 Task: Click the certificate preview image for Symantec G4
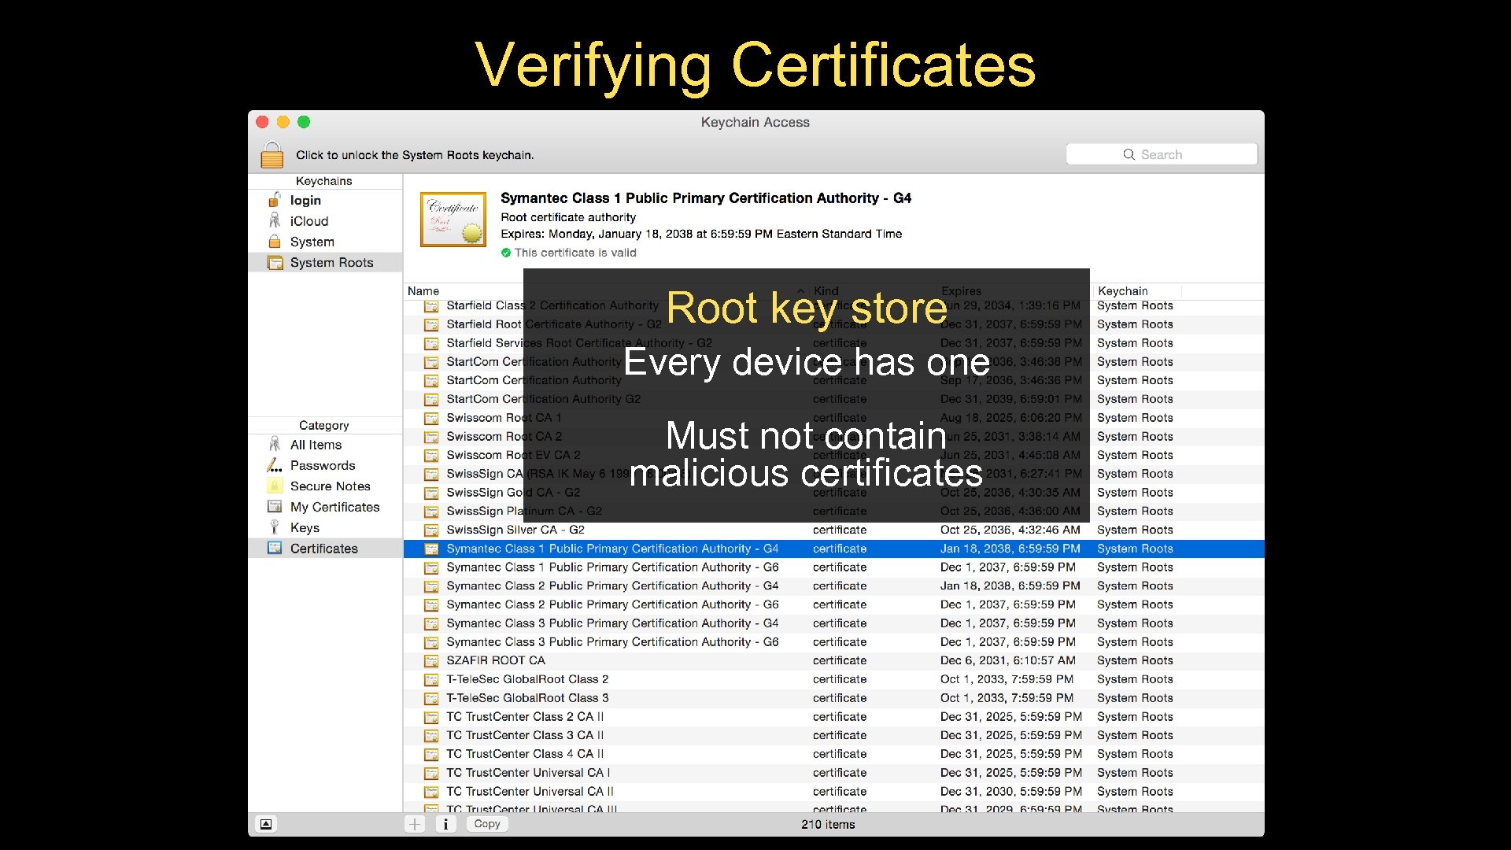point(453,220)
